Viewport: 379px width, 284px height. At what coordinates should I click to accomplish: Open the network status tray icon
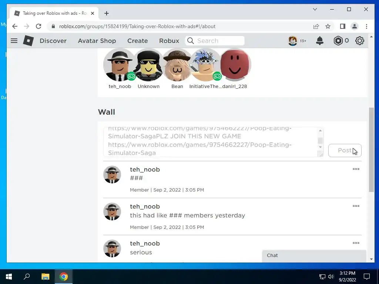pos(322,277)
